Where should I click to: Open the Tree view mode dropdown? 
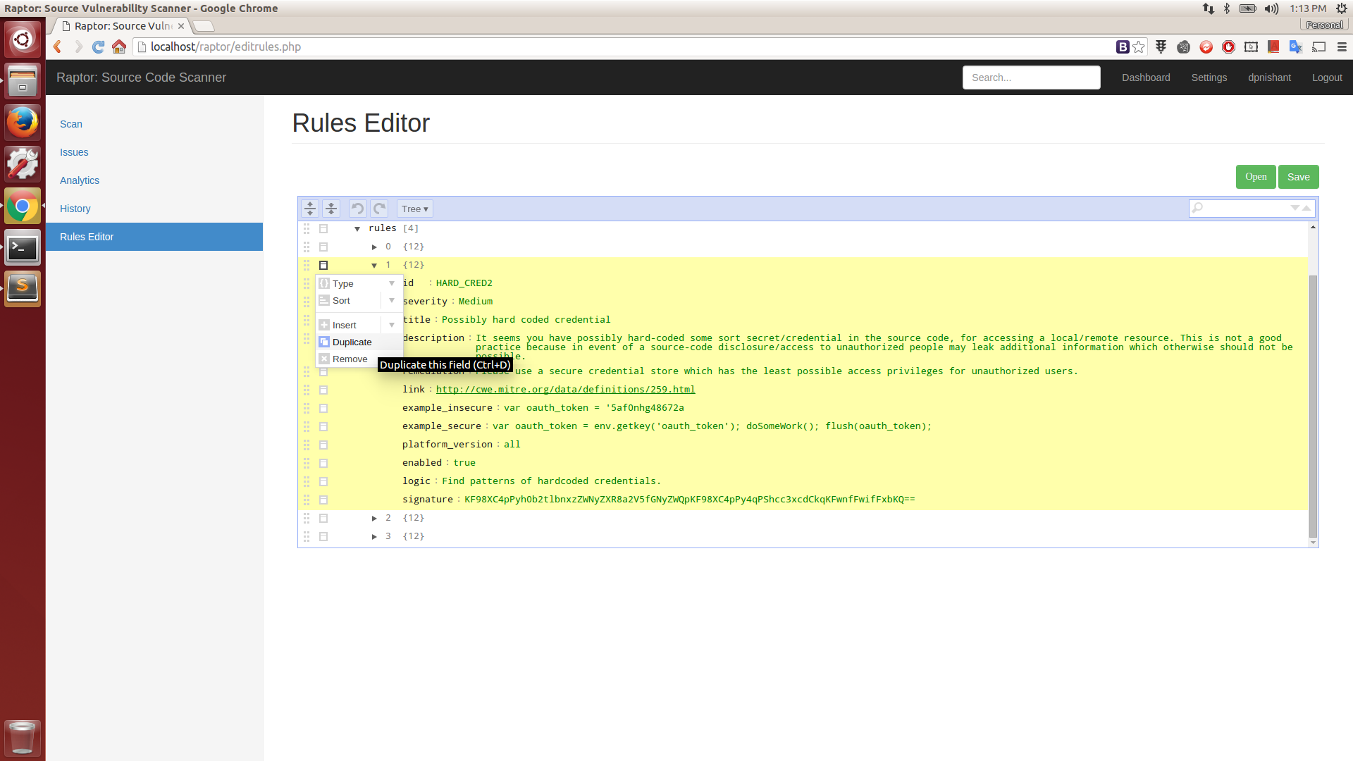click(414, 209)
